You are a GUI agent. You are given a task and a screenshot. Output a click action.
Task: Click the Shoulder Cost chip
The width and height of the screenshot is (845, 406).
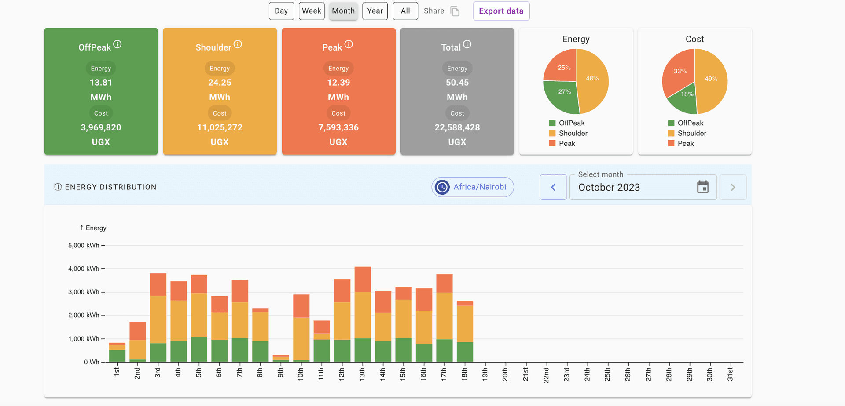click(x=220, y=113)
